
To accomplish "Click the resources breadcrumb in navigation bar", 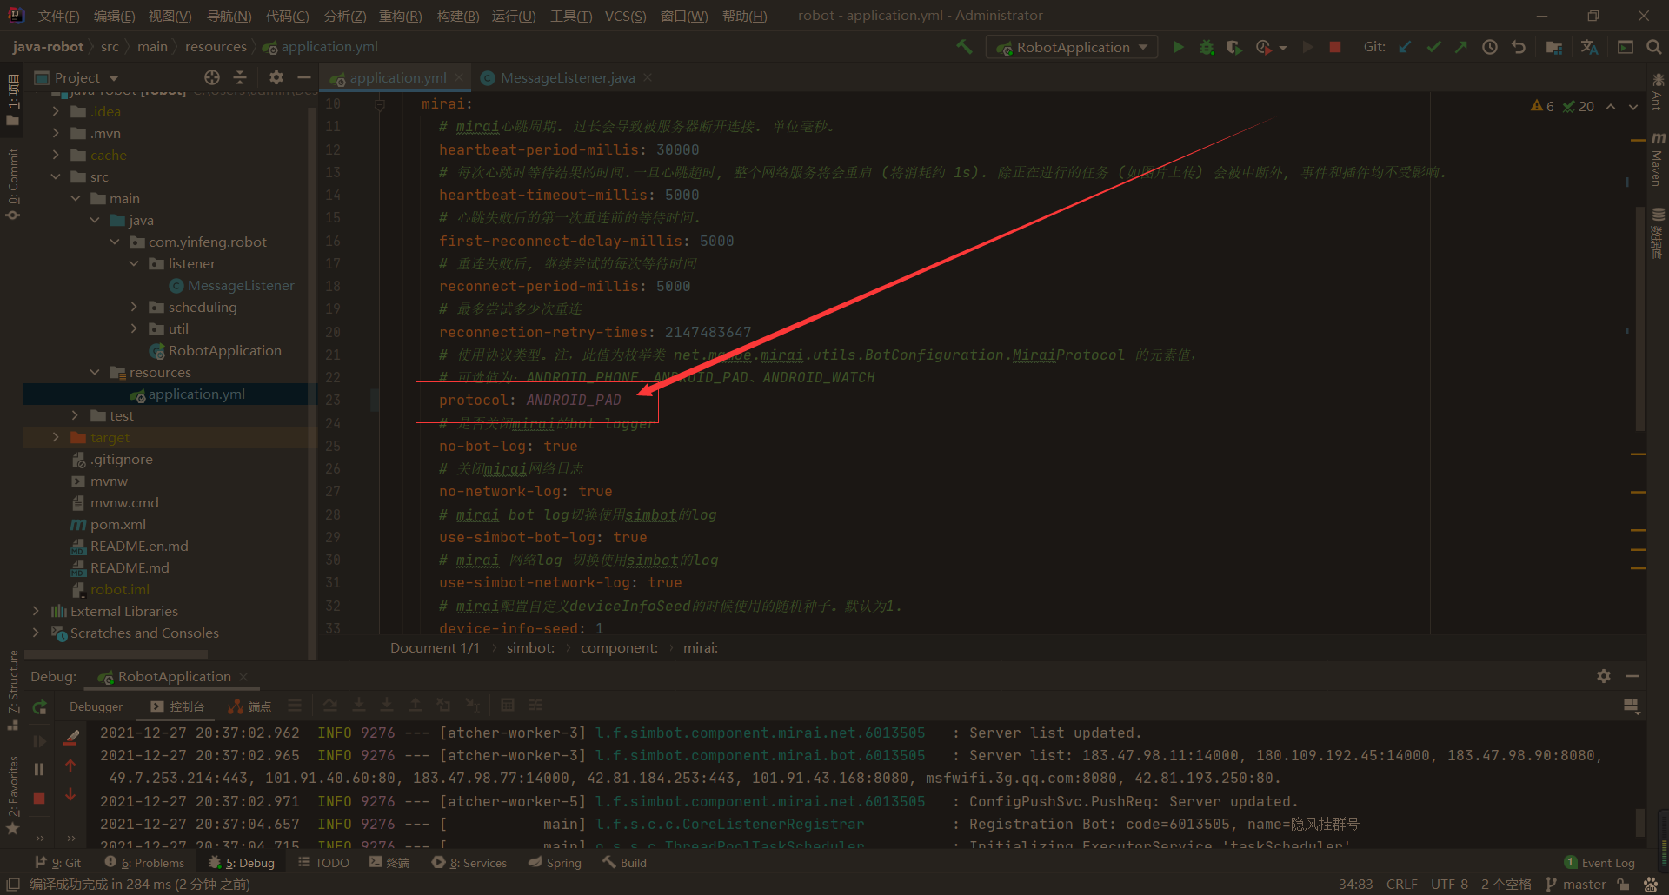I will tap(216, 47).
